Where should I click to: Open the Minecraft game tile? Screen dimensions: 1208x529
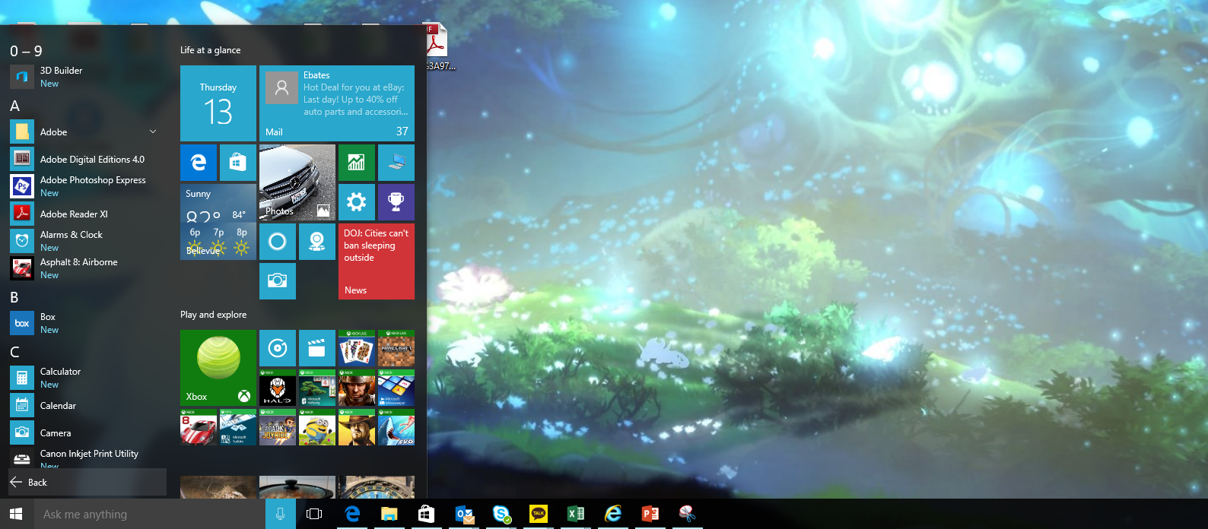click(x=396, y=348)
